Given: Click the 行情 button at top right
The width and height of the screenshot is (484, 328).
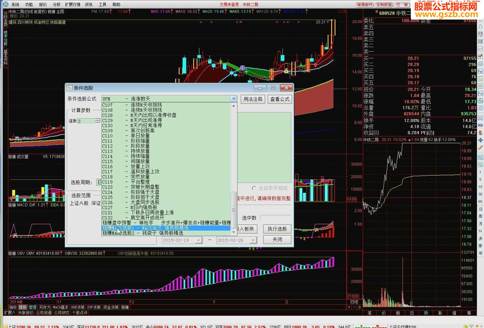Looking at the screenshot, I should (402, 4).
